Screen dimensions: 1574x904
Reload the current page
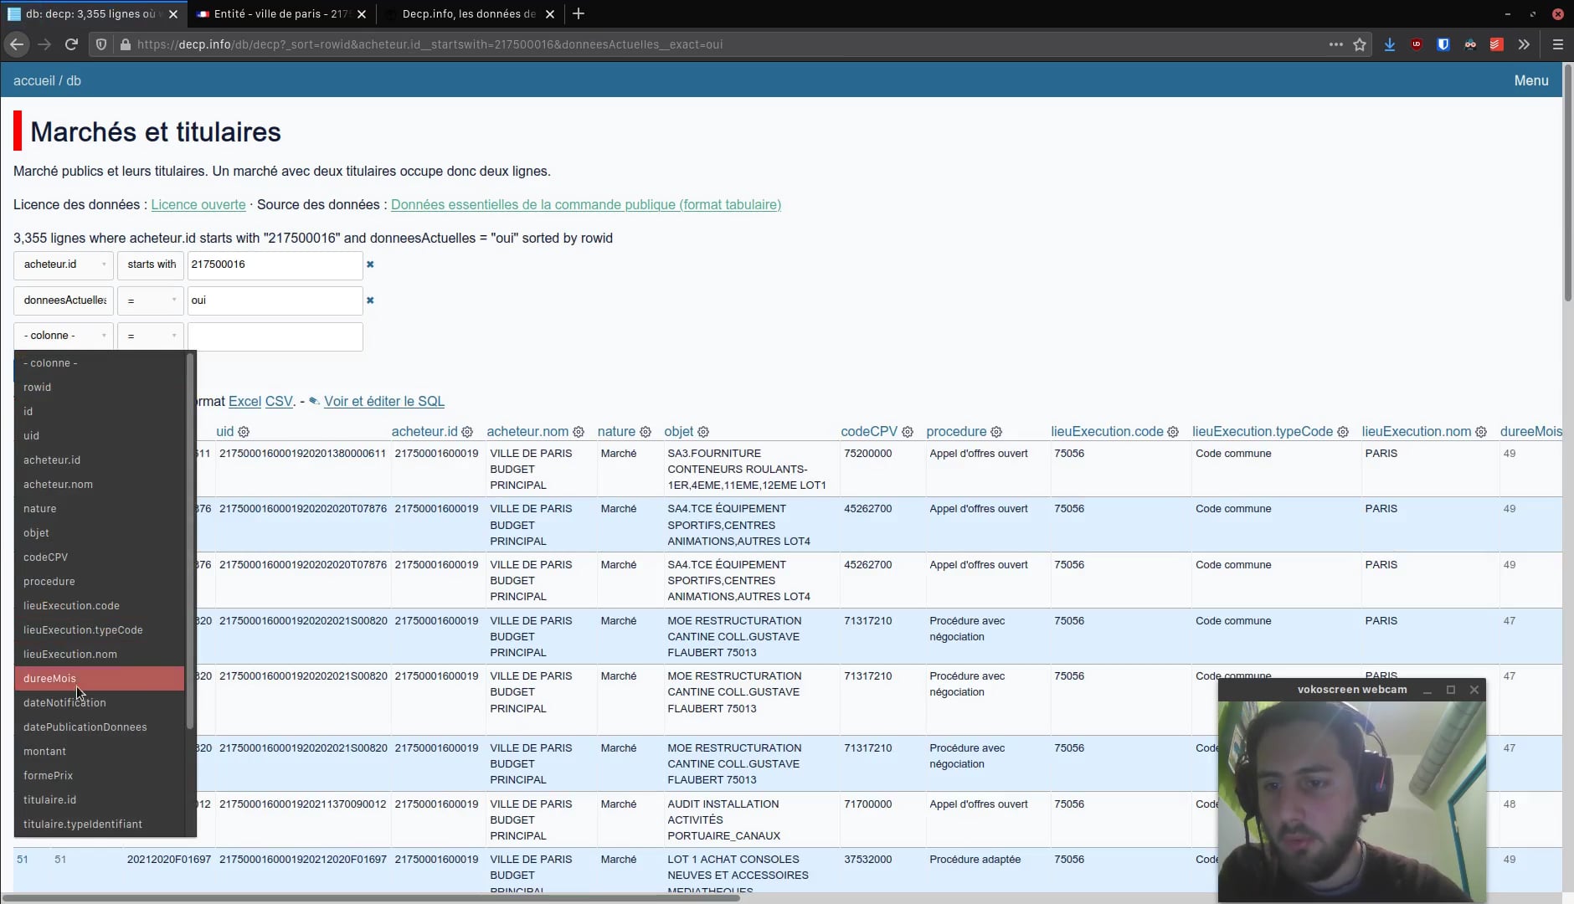(x=72, y=44)
